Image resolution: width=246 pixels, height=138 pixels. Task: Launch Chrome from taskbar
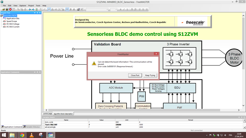coord(22,135)
